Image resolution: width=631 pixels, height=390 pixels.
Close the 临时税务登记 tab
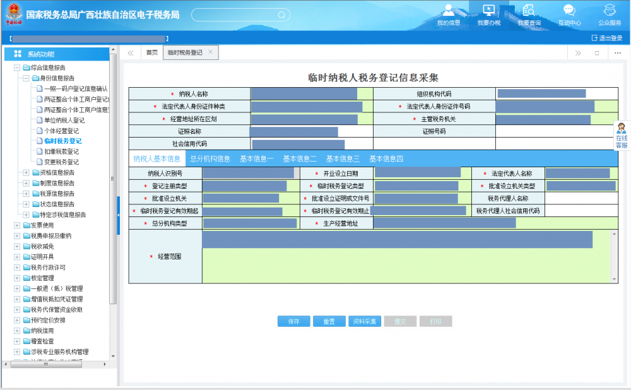[211, 52]
